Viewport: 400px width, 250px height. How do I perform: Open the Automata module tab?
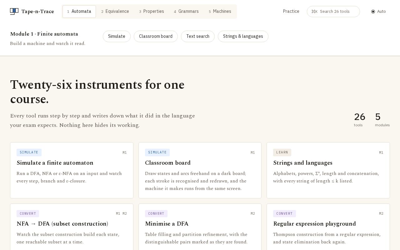click(x=79, y=12)
